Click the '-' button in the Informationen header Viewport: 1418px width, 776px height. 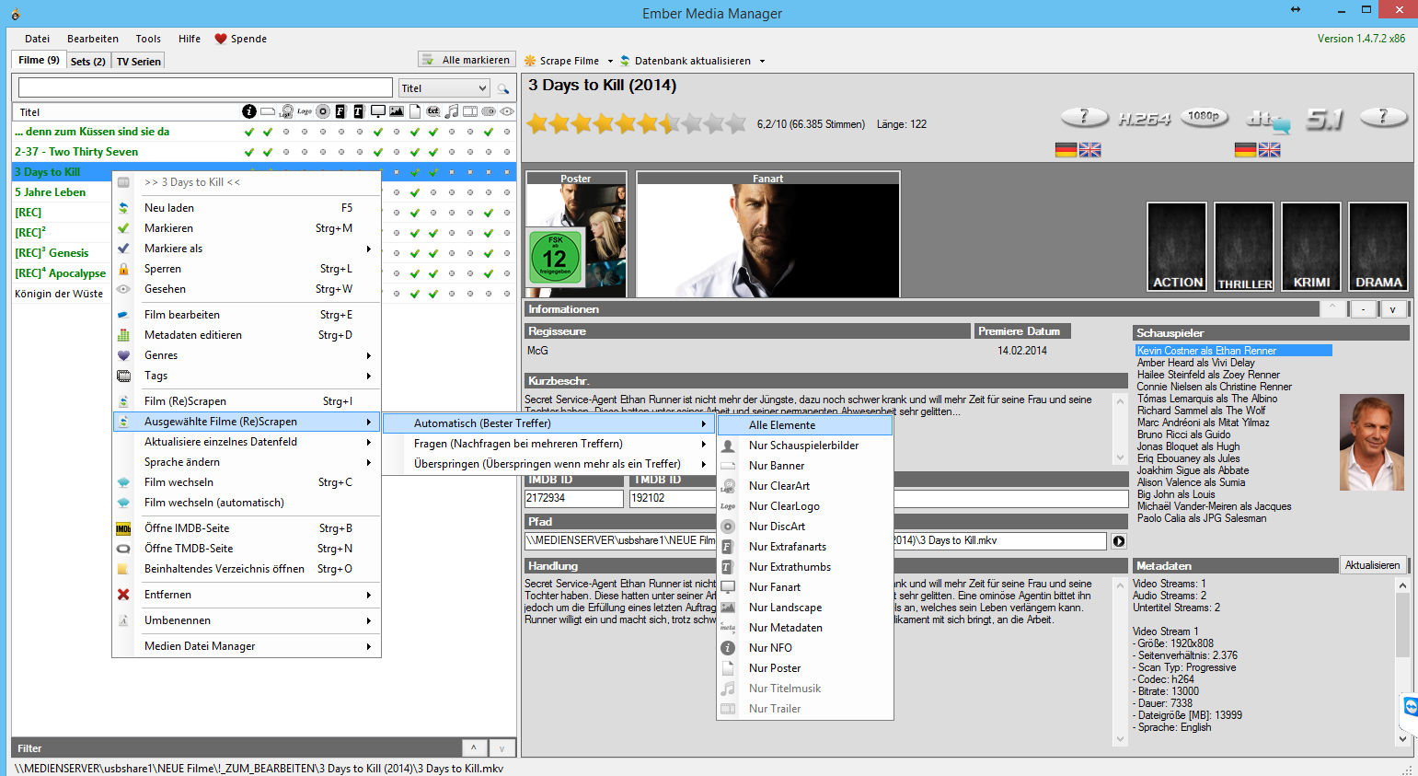pos(1363,309)
